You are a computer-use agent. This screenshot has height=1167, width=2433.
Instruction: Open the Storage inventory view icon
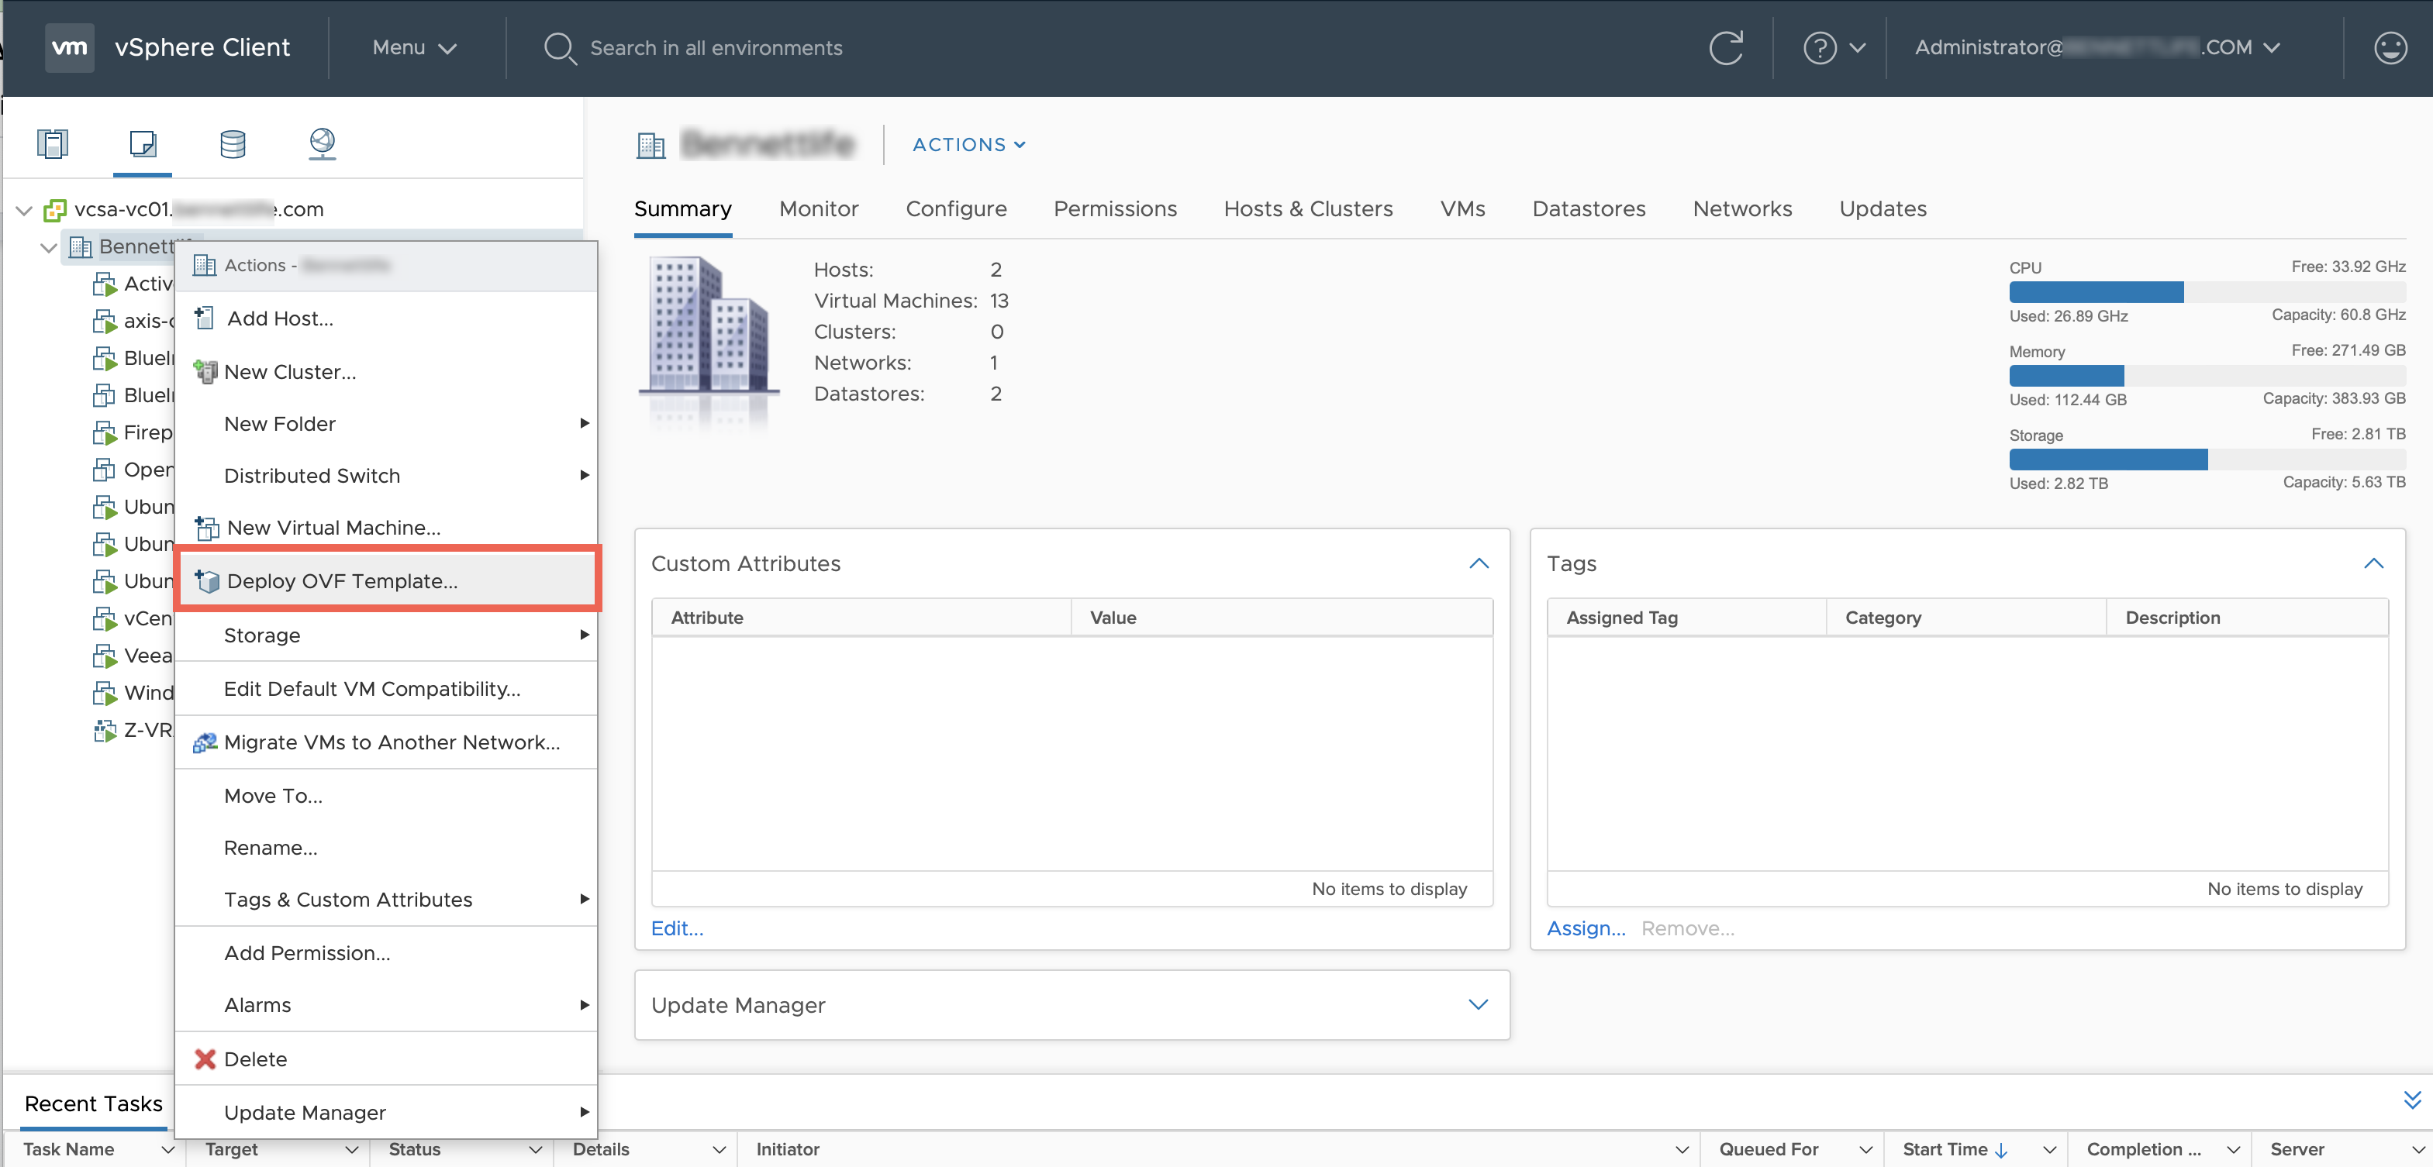233,143
